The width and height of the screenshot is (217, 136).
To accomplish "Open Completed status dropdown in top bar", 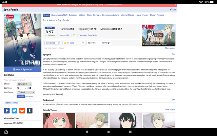I will click(x=53, y=43).
